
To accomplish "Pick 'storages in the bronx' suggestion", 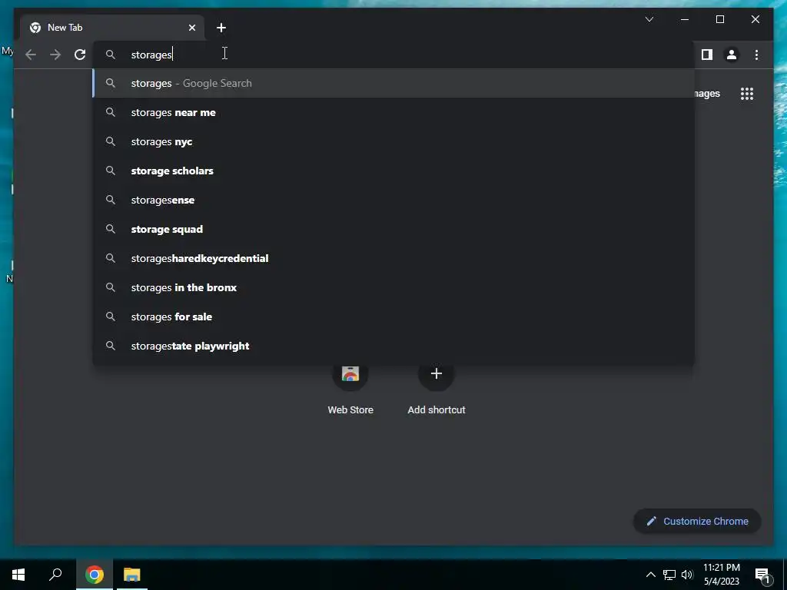I will click(x=393, y=287).
